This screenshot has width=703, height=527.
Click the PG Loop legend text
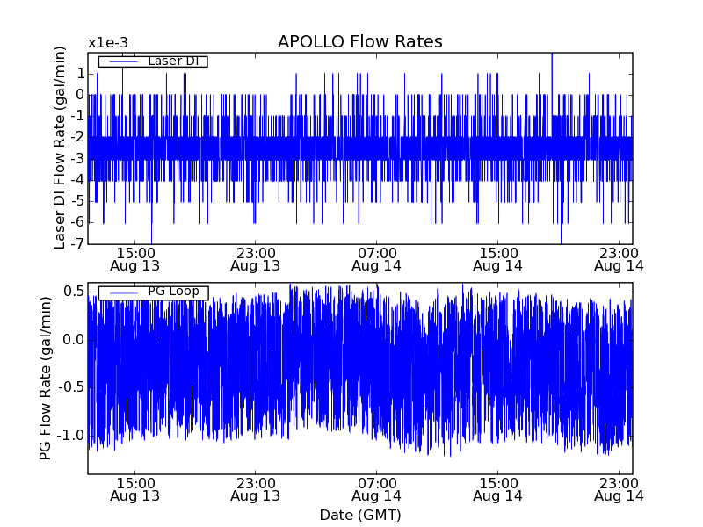pos(172,292)
